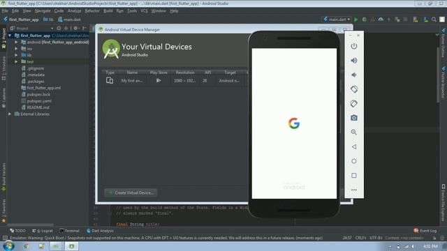Image resolution: width=447 pixels, height=251 pixels.
Task: Open the TODO tool window
Action: tap(17, 231)
